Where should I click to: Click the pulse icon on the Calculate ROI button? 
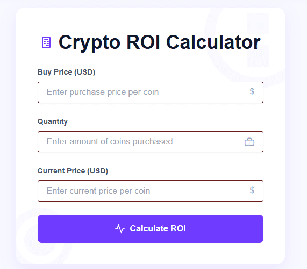[x=120, y=229]
